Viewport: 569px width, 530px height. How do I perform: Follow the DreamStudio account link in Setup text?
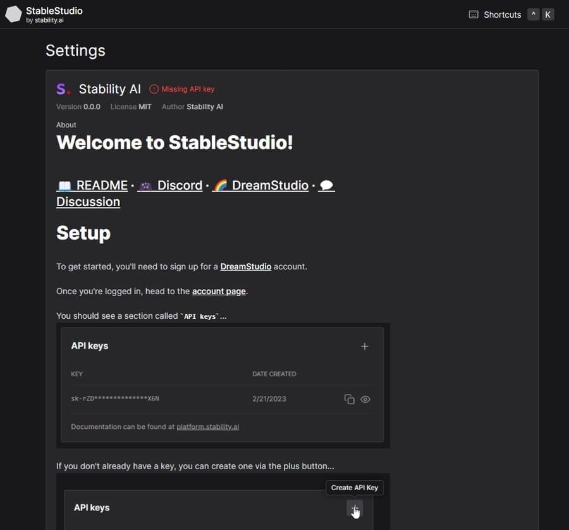click(246, 266)
